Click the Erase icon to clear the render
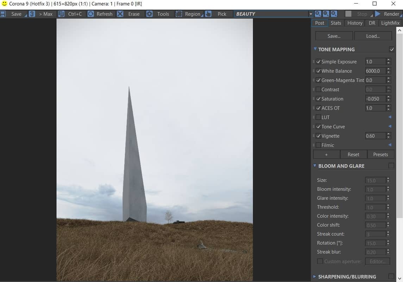403x282 pixels. pos(120,14)
